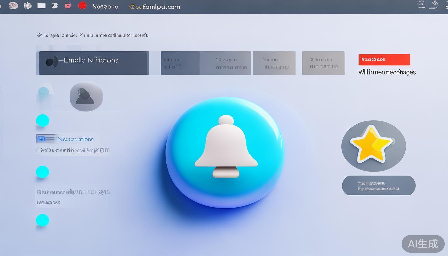Image resolution: width=448 pixels, height=256 pixels.
Task: Click the red circle icon in top bar
Action: click(x=82, y=6)
